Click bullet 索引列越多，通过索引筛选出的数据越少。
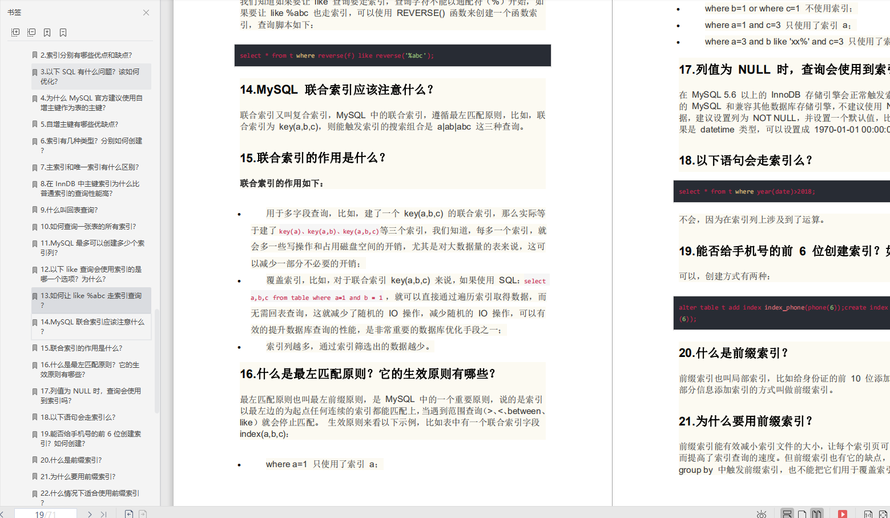The image size is (890, 518). [350, 347]
